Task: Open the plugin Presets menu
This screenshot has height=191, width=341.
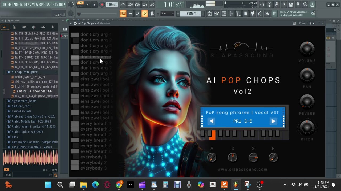Action: (x=303, y=23)
